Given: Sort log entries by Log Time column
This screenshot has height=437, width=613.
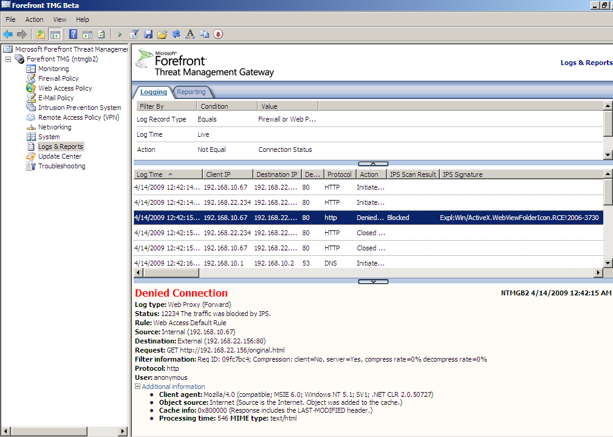Looking at the screenshot, I should click(x=168, y=174).
